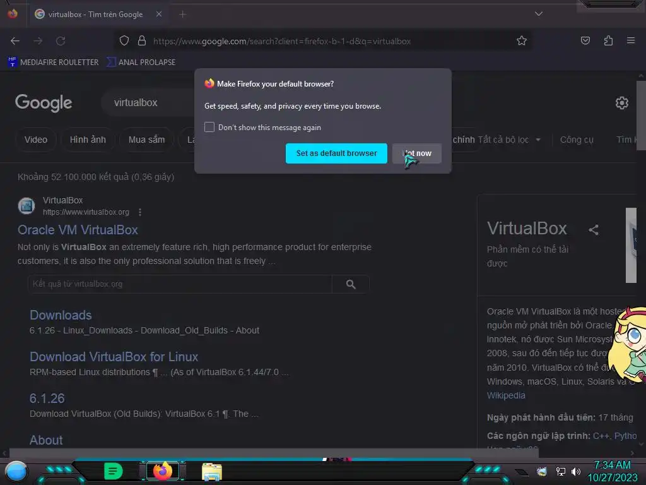The width and height of the screenshot is (646, 485).
Task: Open the Công cụ tools option
Action: [x=577, y=140]
